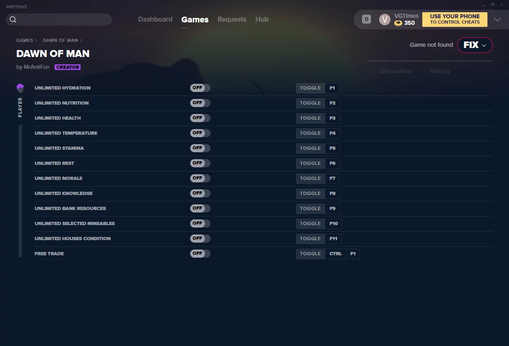Screen dimensions: 509x346
Task: Click the purple CREATOR badge
Action: (68, 67)
